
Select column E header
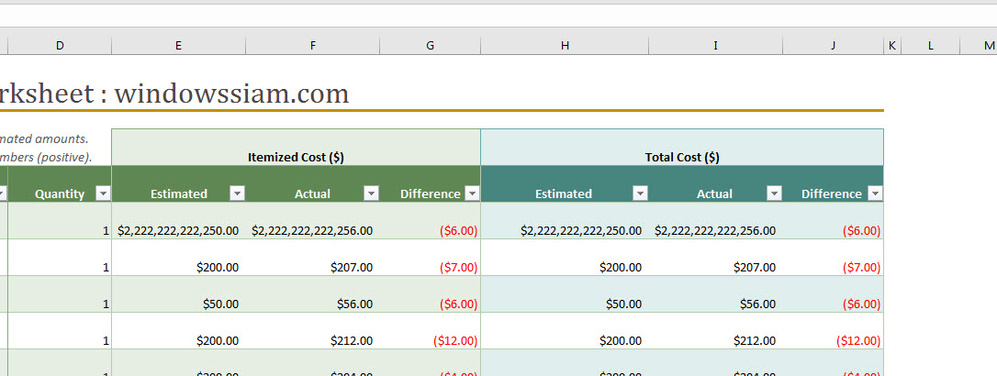point(179,46)
